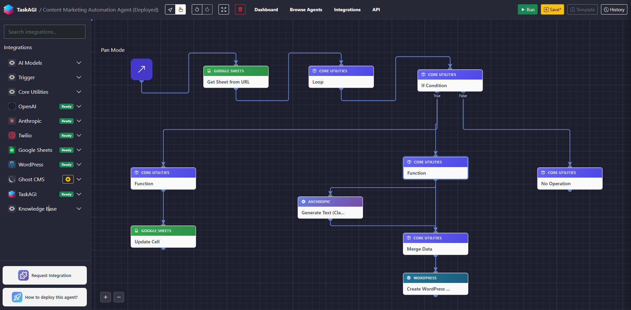Click the Ghost CMS logo icon
Screen dimensions: 631x310
[x=12, y=179]
